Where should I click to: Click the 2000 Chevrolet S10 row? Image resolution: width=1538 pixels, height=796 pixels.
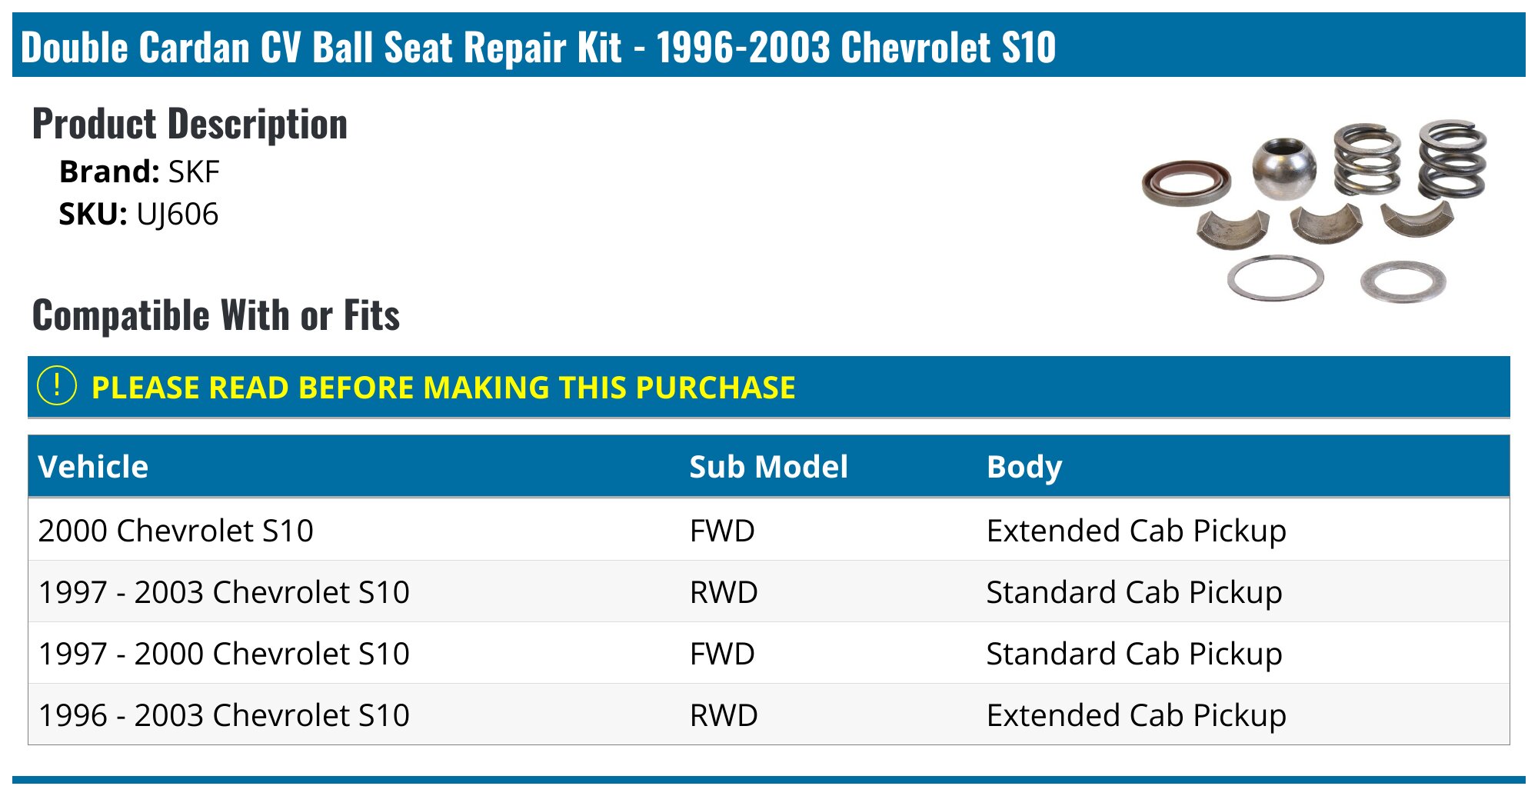pos(769,530)
